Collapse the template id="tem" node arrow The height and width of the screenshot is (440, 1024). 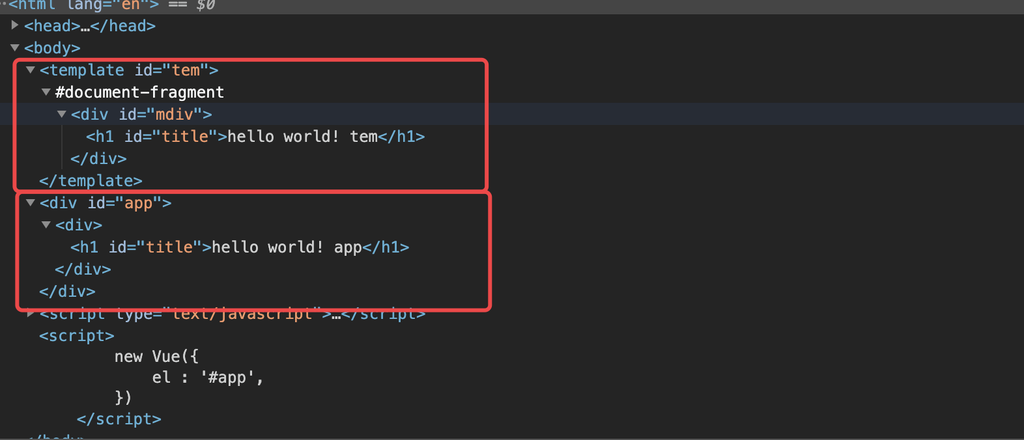pos(31,70)
